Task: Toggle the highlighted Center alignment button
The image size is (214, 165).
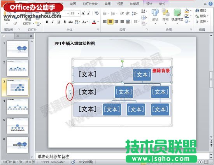Action: (x=111, y=21)
